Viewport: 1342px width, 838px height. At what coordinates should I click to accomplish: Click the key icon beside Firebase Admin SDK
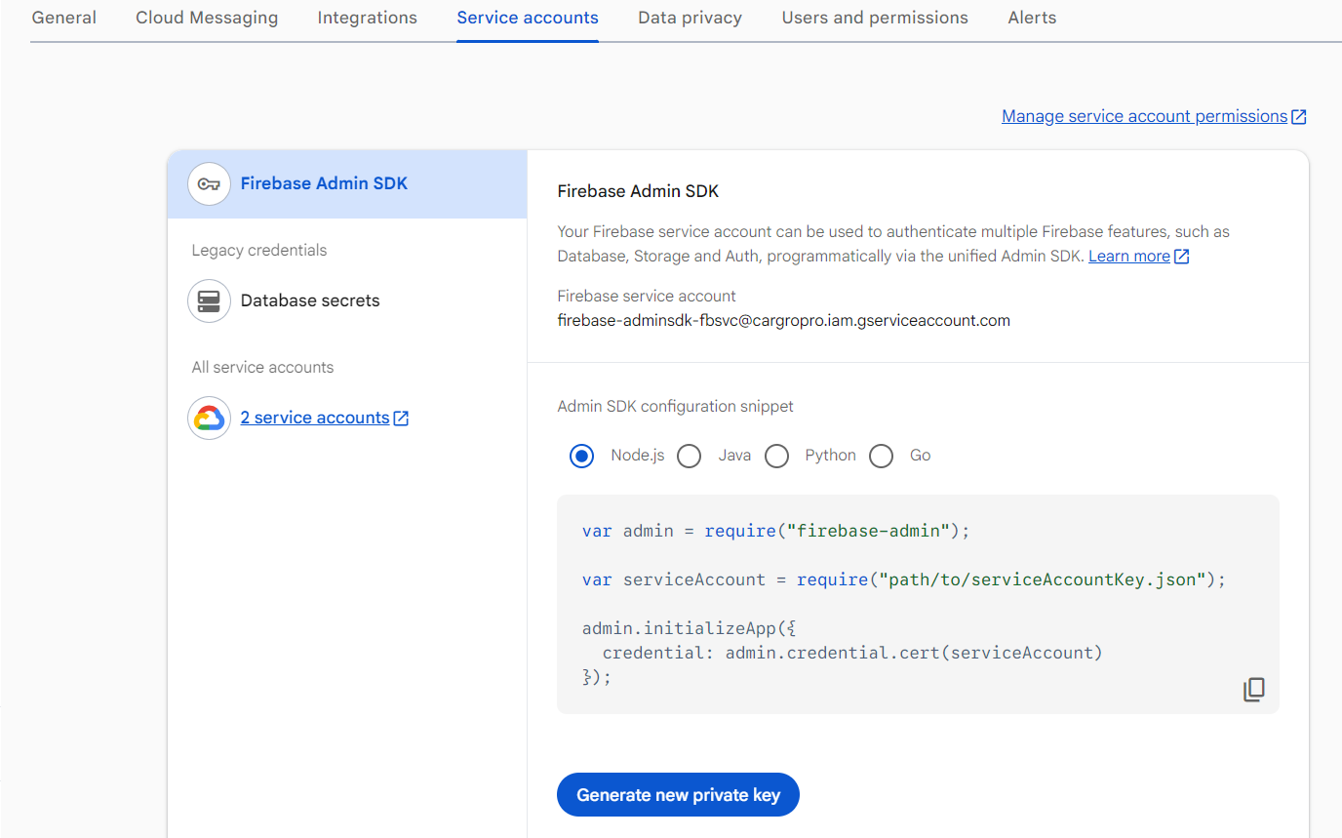point(209,183)
